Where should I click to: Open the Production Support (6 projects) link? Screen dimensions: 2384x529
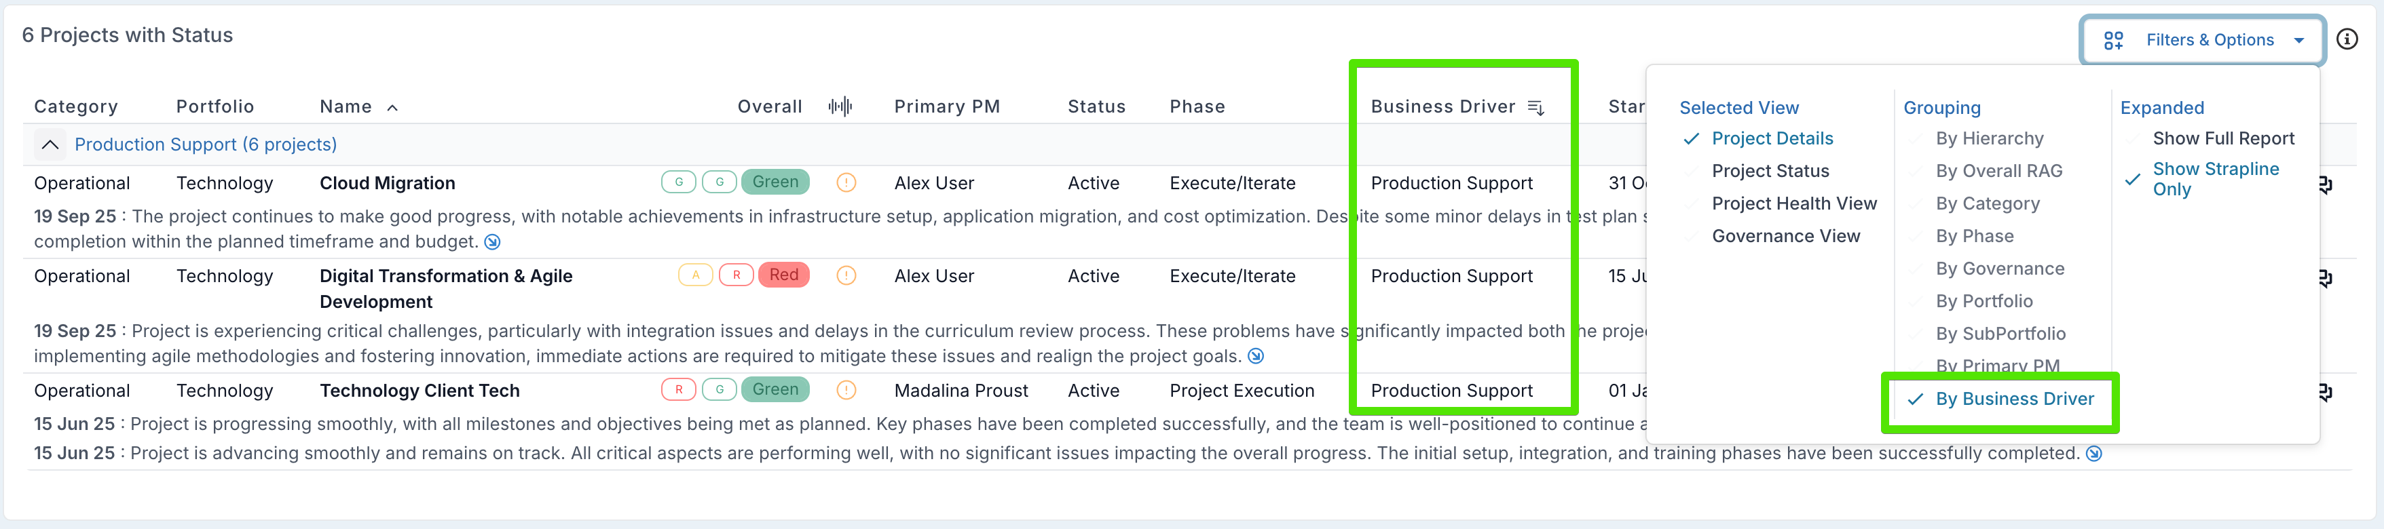206,144
